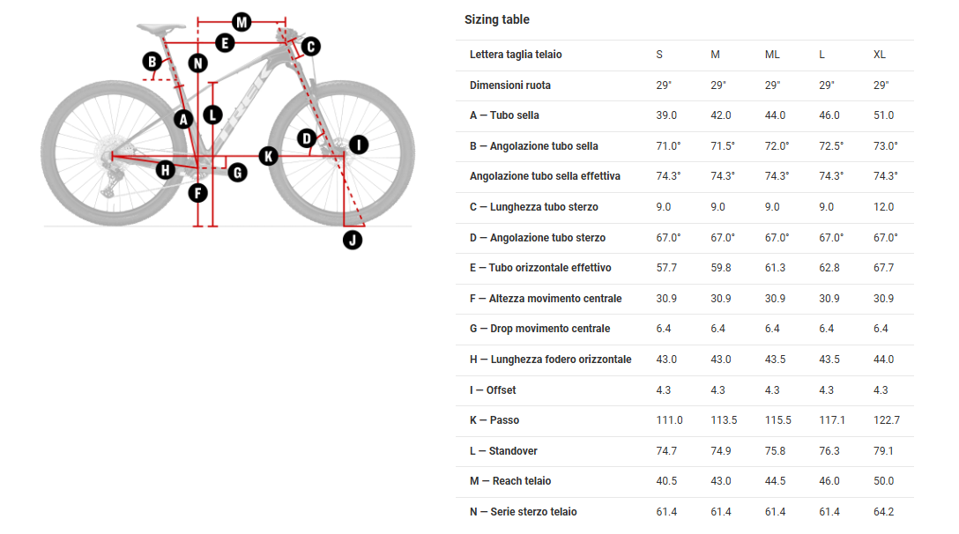Select the 'K — Passo' row label
Viewport: 959px width, 534px height.
[x=494, y=420]
